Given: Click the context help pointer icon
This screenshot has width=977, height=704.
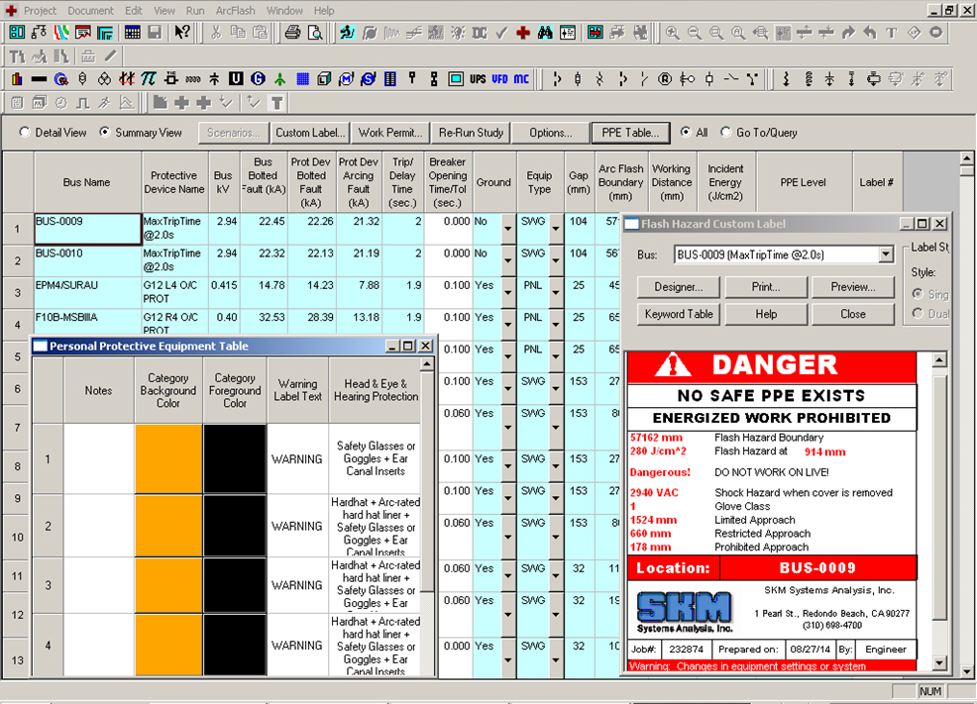Looking at the screenshot, I should pyautogui.click(x=182, y=33).
